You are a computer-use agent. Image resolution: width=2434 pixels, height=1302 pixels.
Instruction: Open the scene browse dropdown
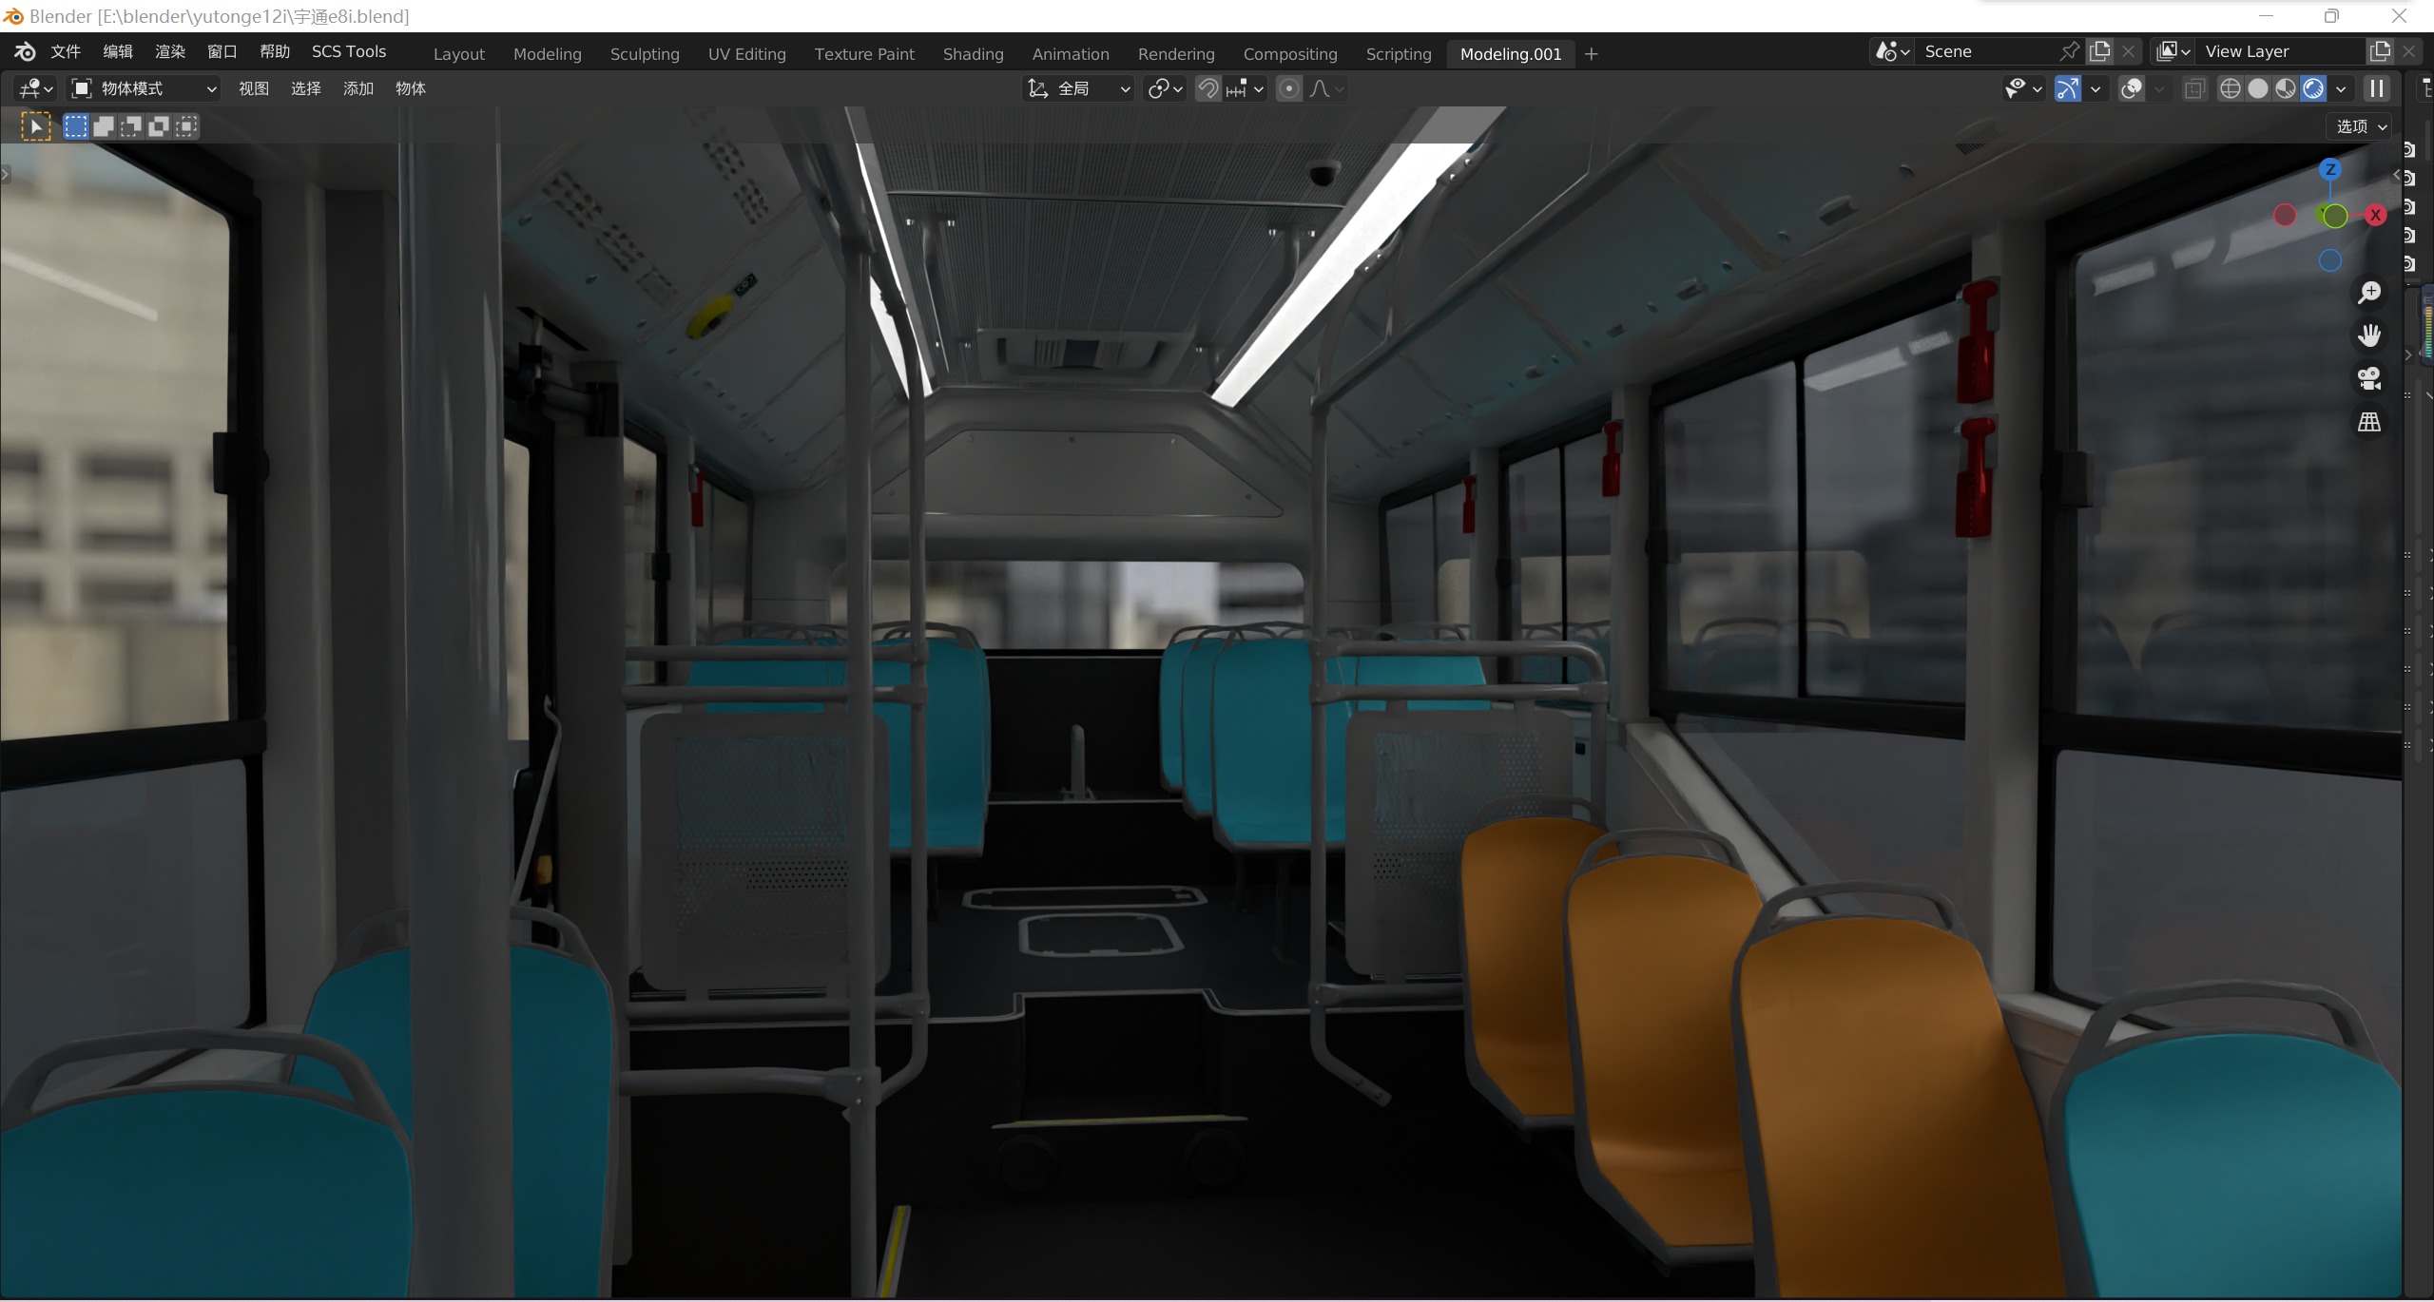click(x=1892, y=51)
